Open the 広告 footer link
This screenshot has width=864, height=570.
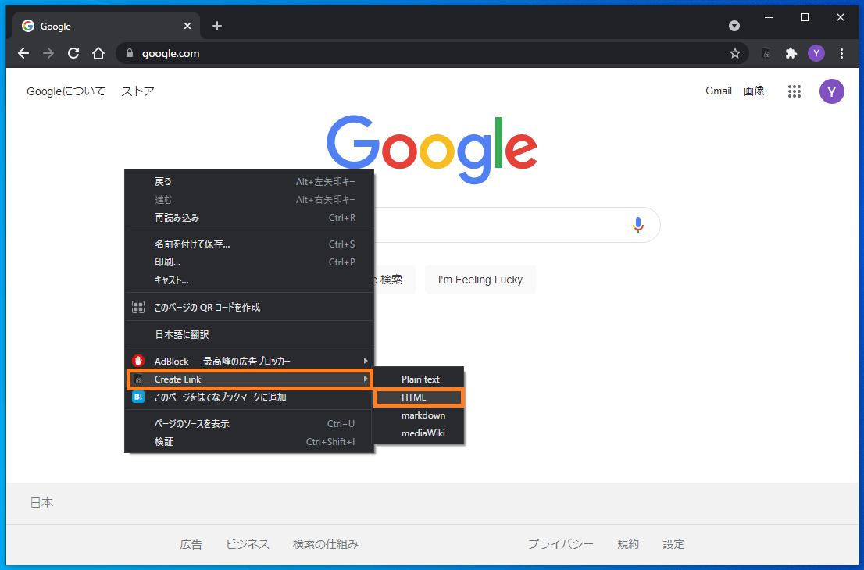[191, 544]
